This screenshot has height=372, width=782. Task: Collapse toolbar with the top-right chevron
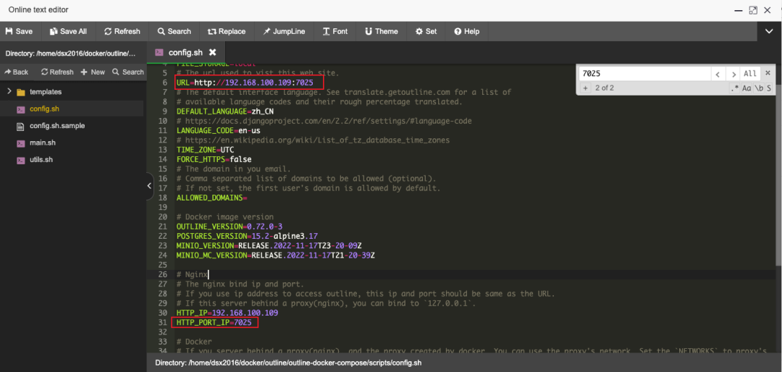pos(769,31)
